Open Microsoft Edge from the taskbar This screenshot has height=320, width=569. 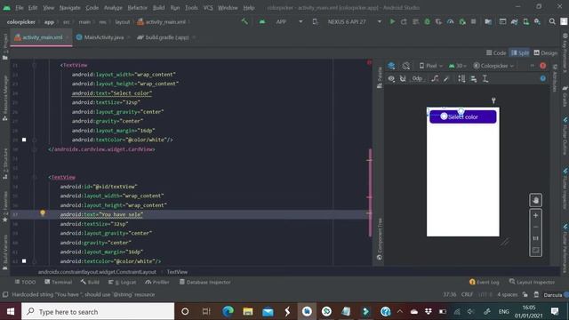point(228,311)
